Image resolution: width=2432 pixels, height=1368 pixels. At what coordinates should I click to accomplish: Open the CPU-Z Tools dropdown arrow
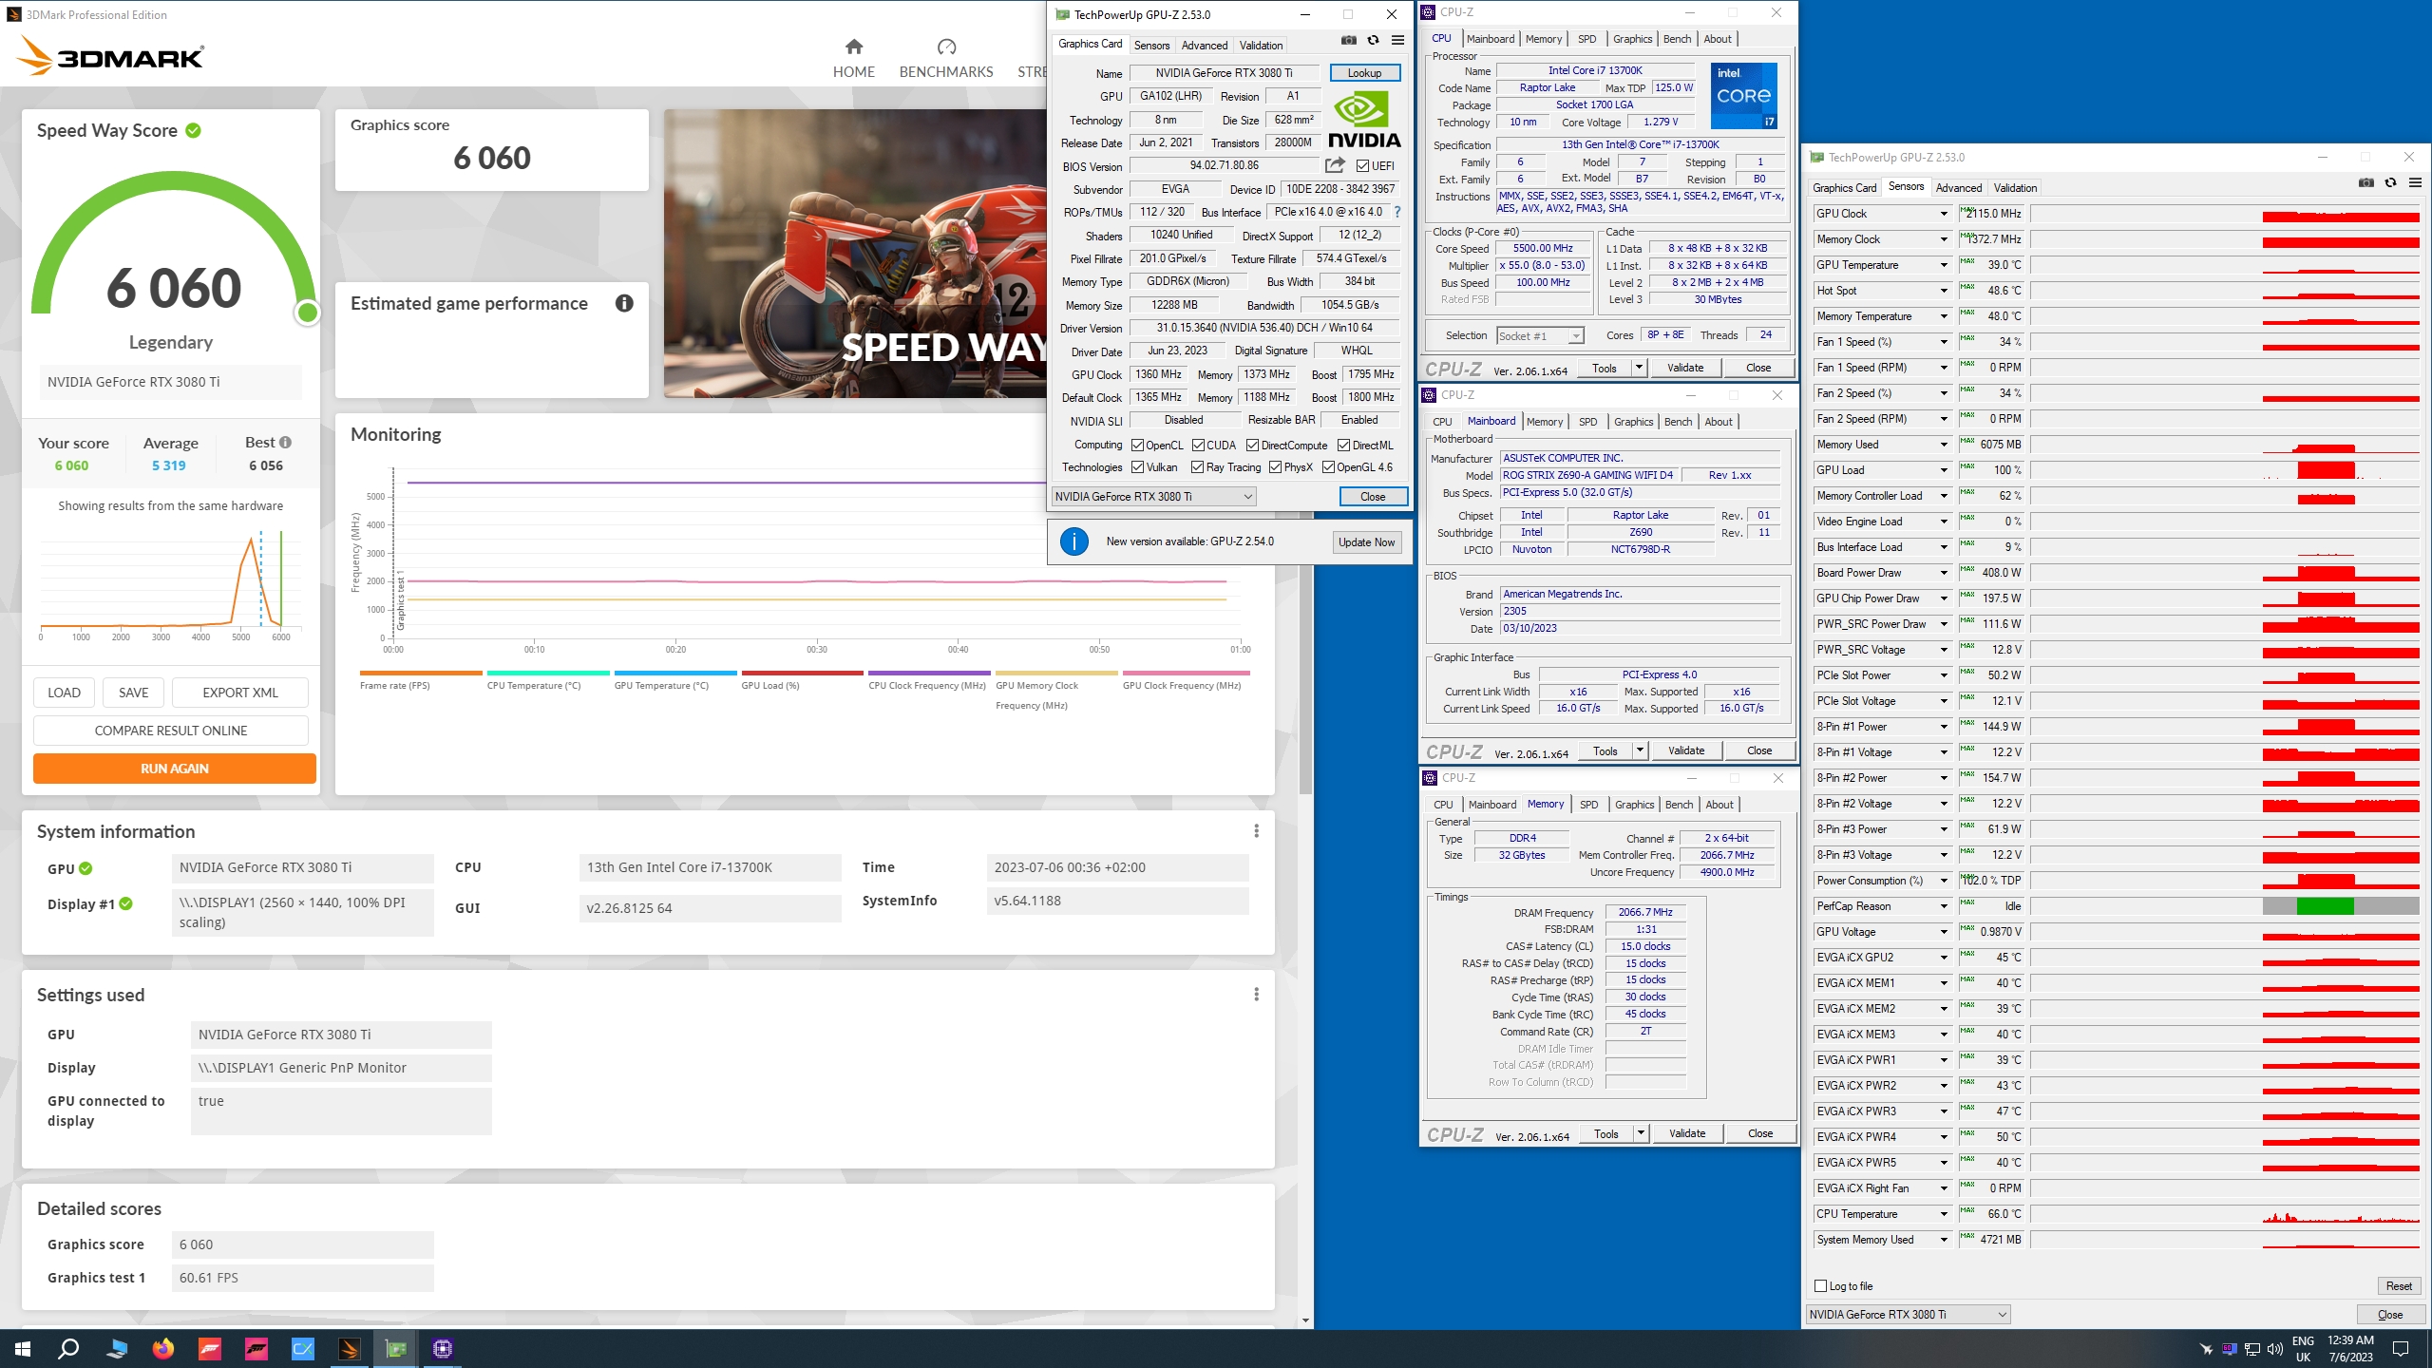(1639, 368)
